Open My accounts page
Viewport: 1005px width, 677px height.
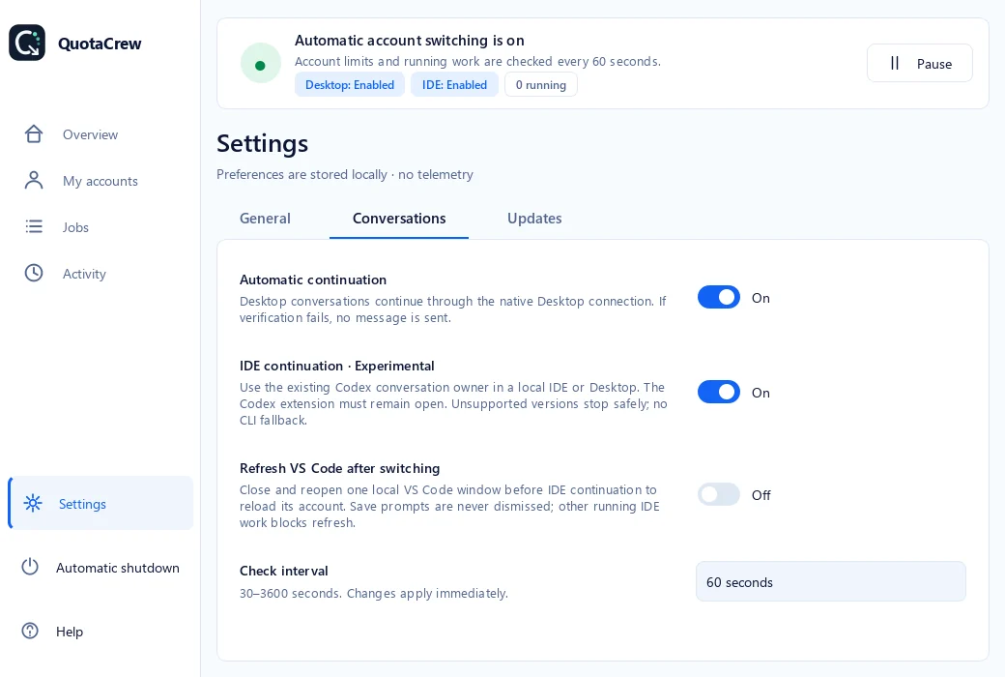coord(100,180)
